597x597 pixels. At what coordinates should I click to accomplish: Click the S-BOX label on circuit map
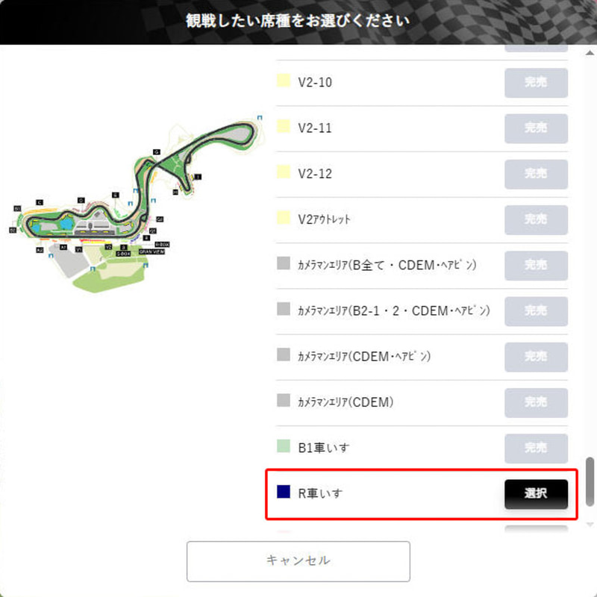pos(123,254)
